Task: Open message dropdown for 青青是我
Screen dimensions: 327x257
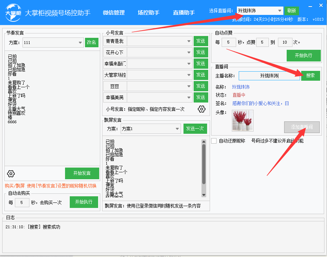Action: click(189, 41)
